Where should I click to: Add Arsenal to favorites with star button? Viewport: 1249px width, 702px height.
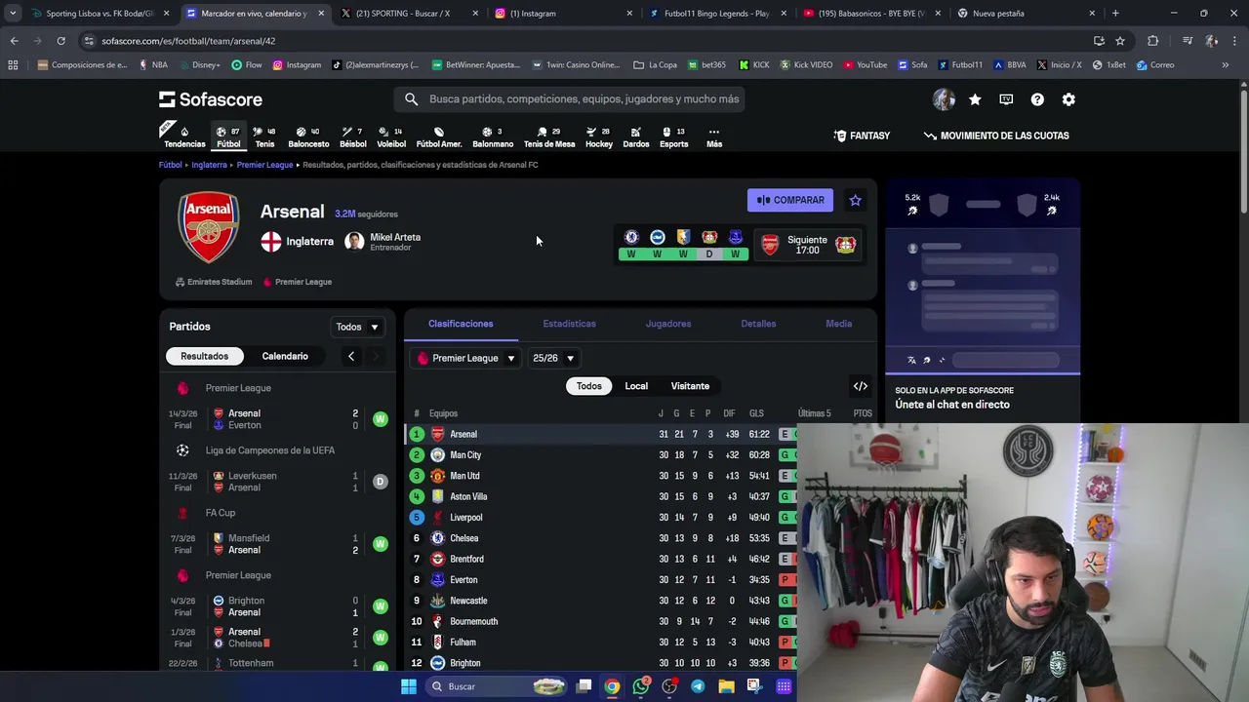click(856, 200)
